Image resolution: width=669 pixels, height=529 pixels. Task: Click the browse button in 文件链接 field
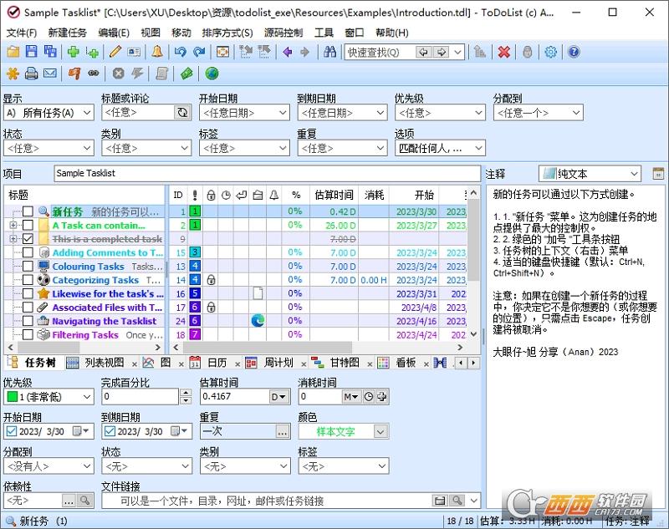pos(440,501)
